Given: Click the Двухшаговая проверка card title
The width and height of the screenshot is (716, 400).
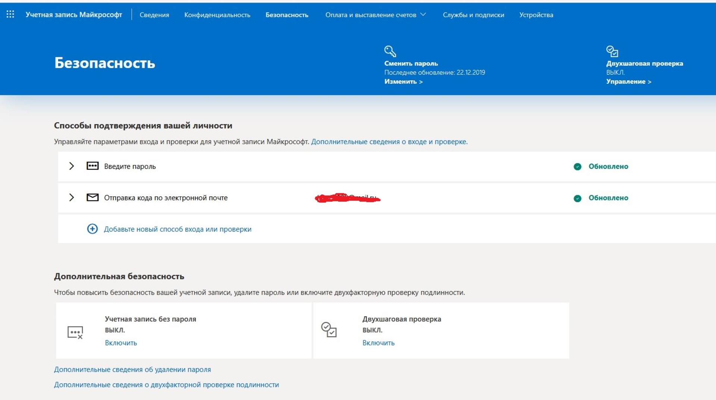Looking at the screenshot, I should pos(402,319).
